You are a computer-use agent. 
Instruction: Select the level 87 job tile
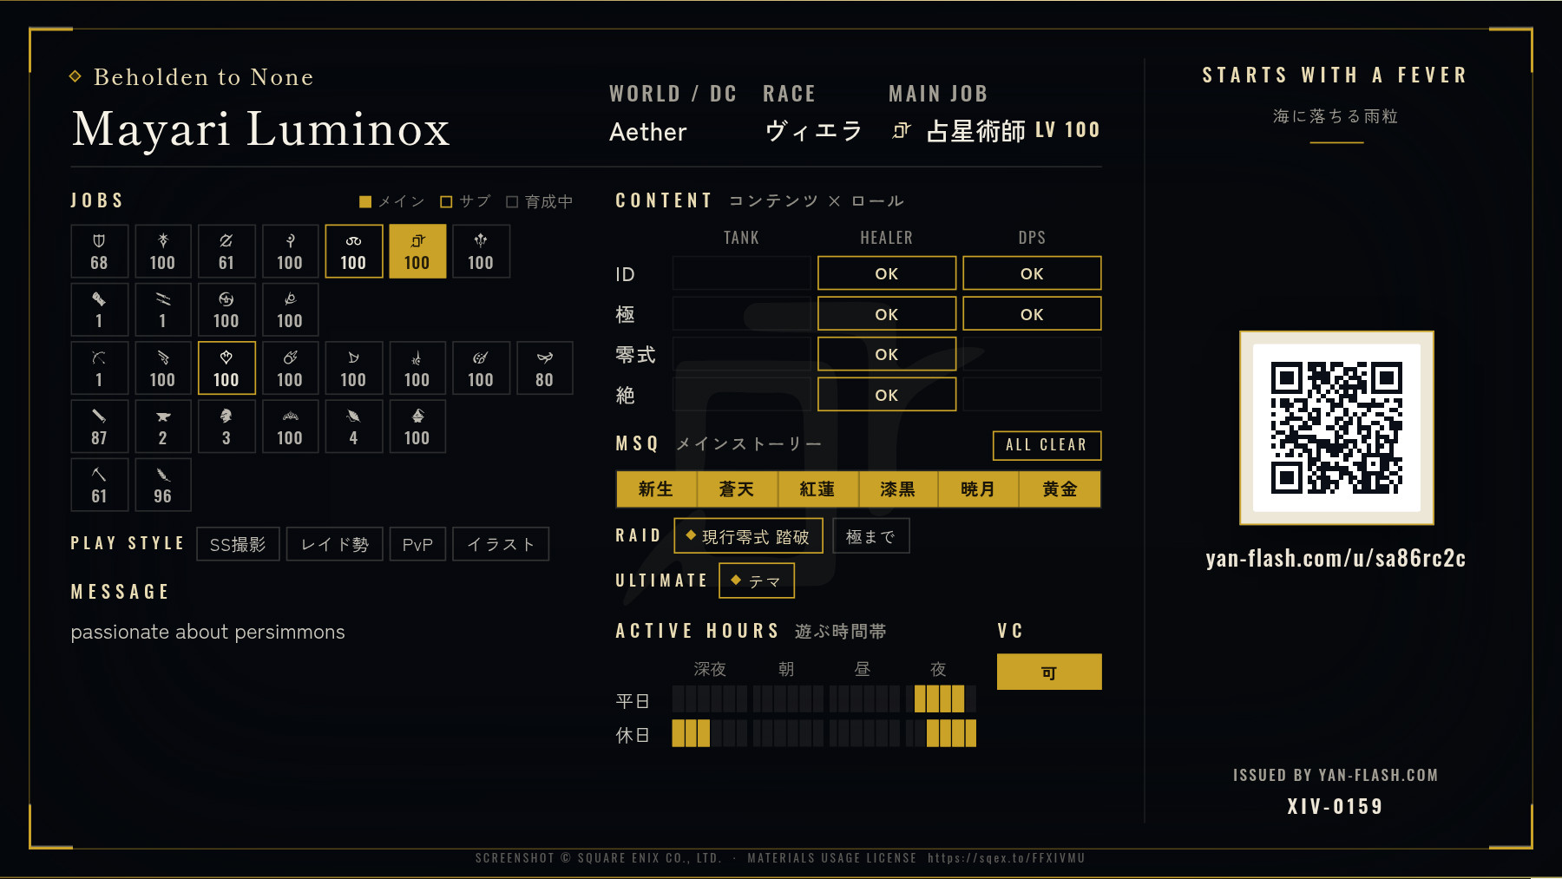tap(100, 426)
